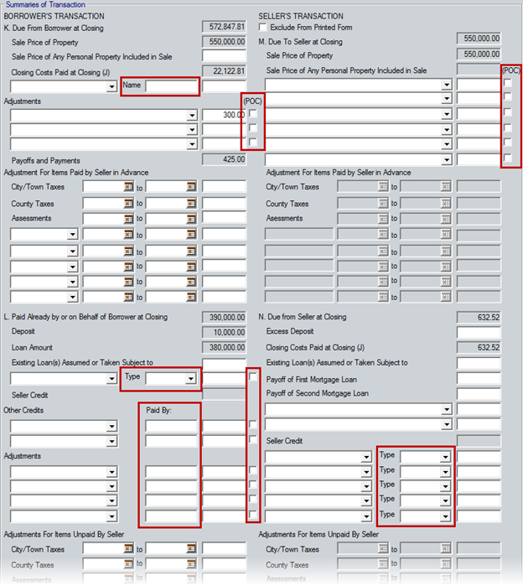Click borrower's Sale Price of Property field
This screenshot has height=586, width=523.
tap(224, 41)
